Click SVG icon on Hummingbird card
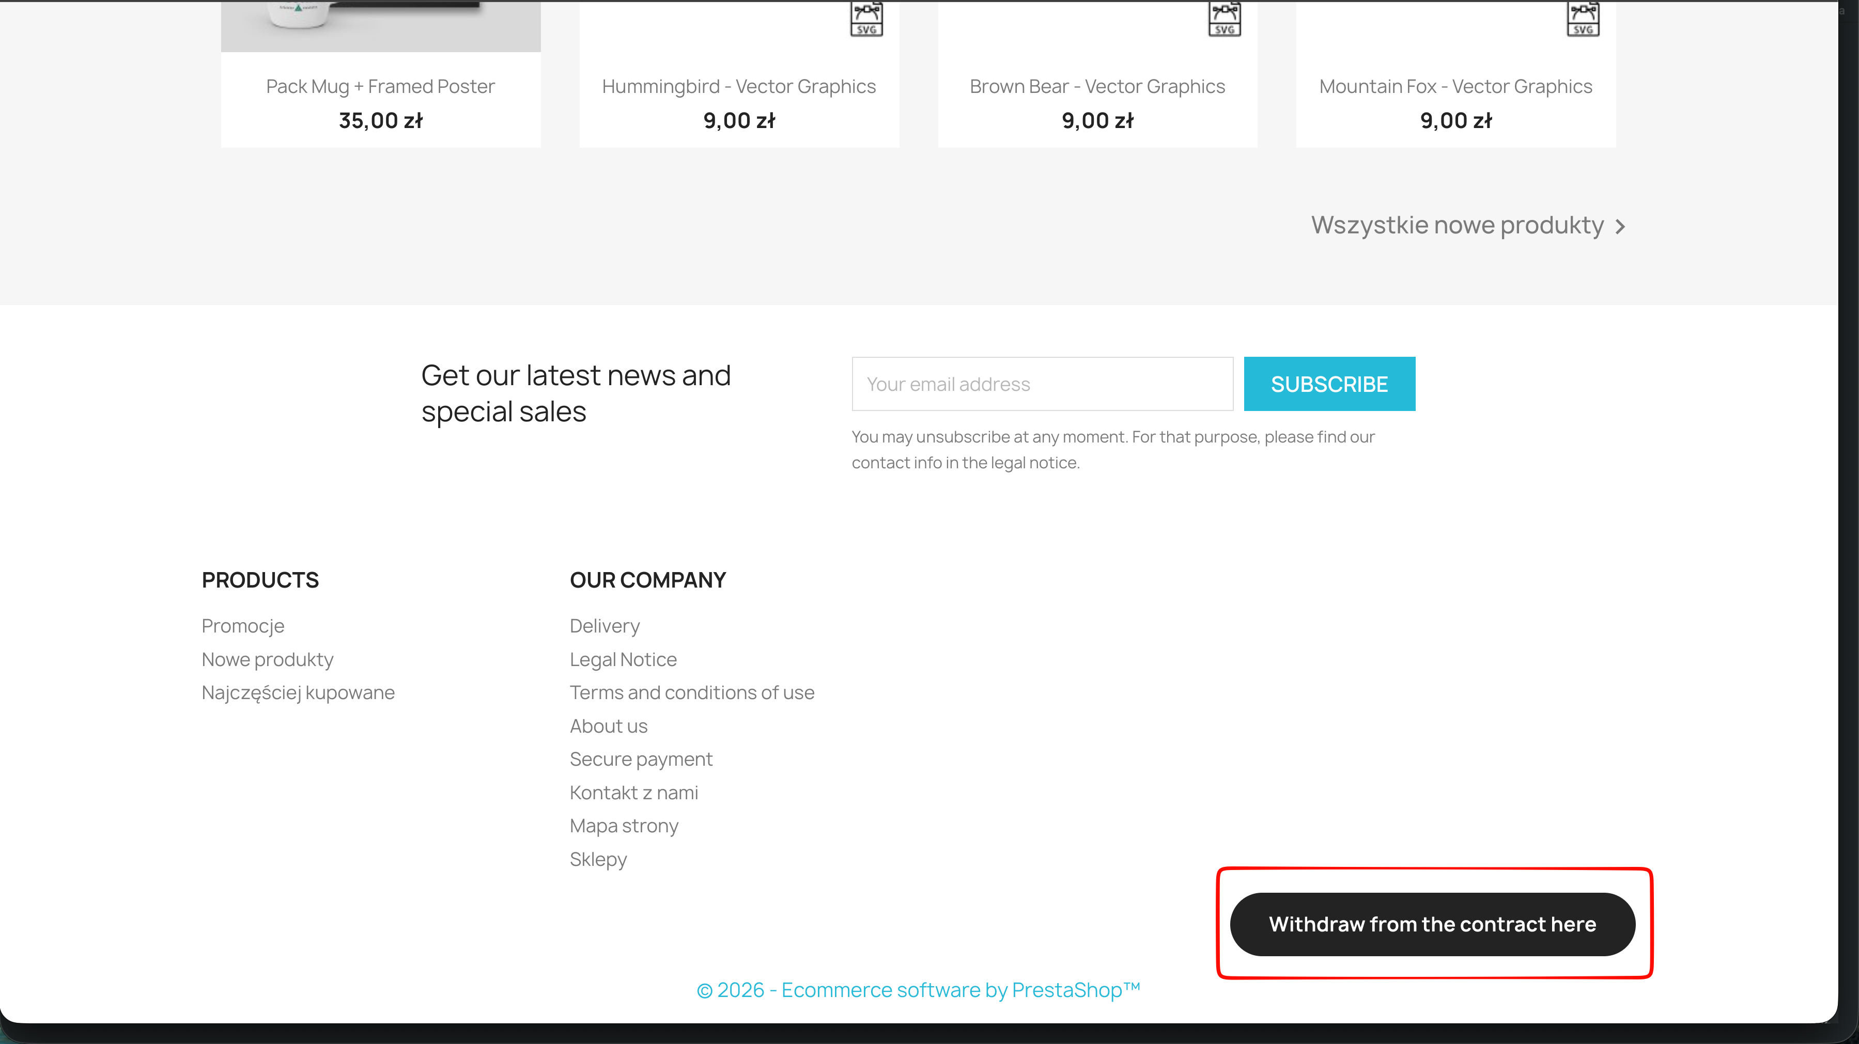1859x1044 pixels. [x=866, y=19]
